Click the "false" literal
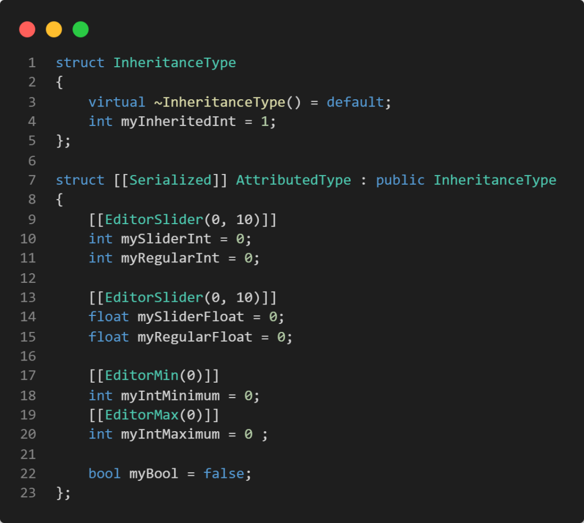This screenshot has height=523, width=584. click(224, 473)
